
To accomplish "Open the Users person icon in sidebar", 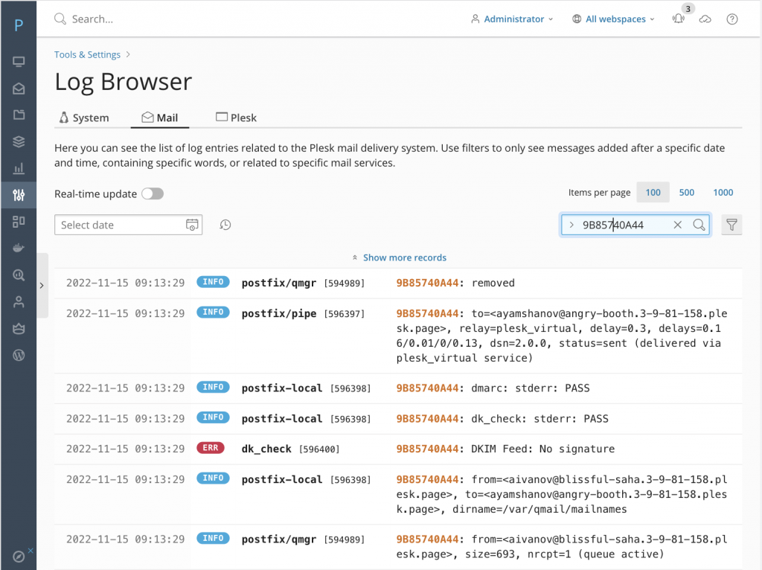I will click(x=19, y=302).
